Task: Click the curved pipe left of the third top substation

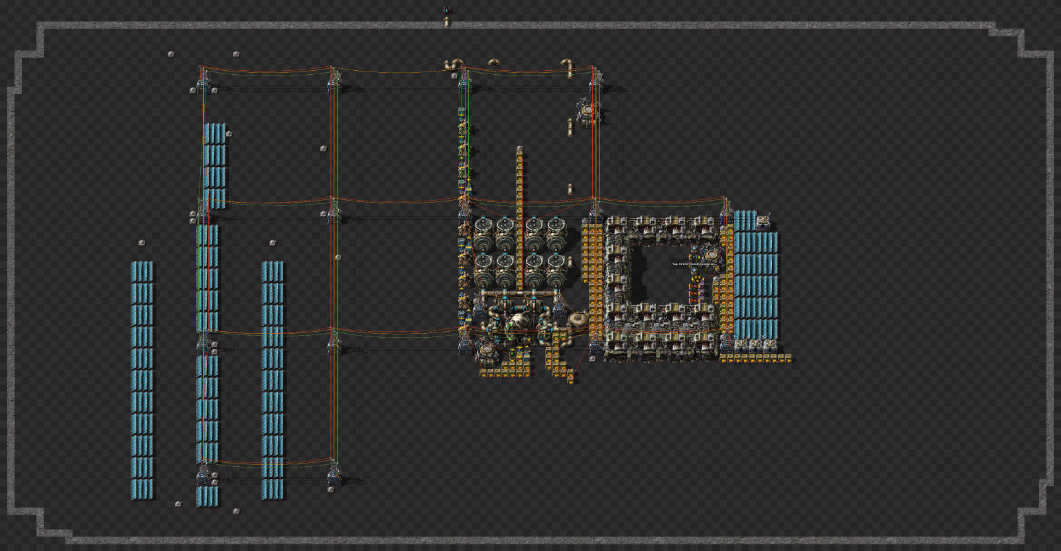Action: pos(454,64)
